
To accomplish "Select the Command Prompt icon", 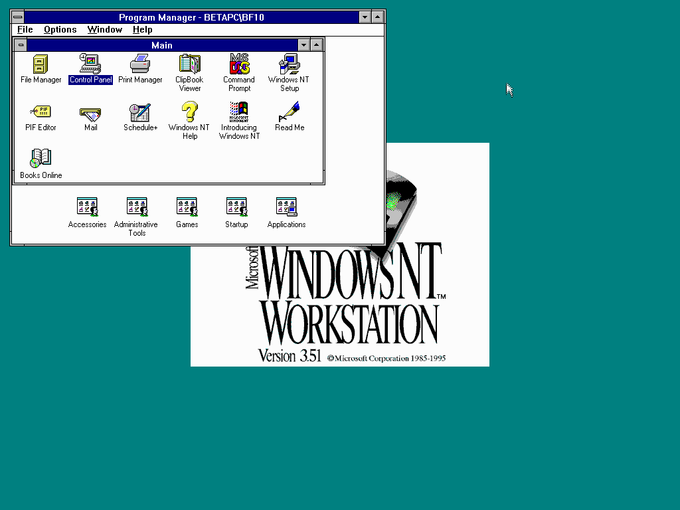I will 239,64.
